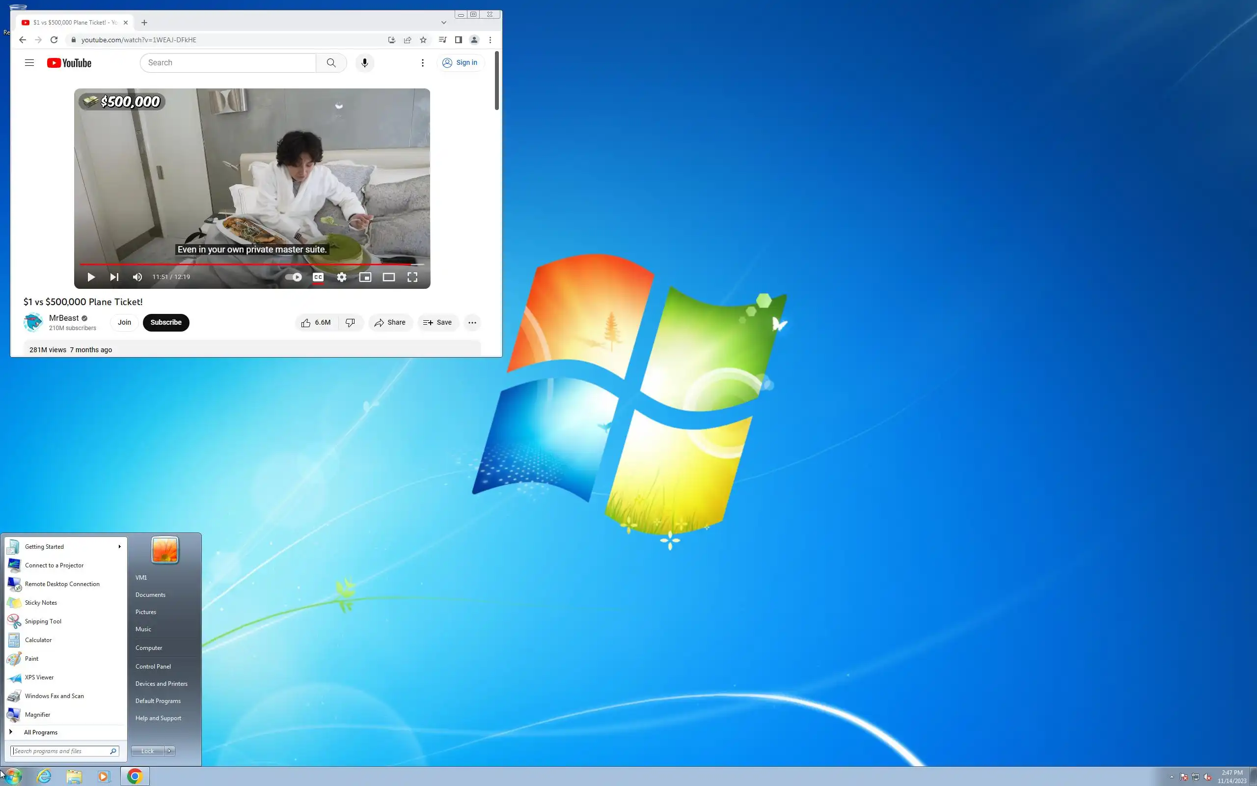Click the Sign in button
1257x786 pixels.
coord(460,63)
